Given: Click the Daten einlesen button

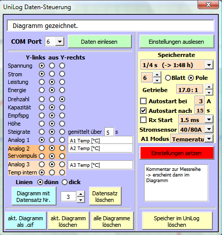Looking at the screenshot, I should pos(100,42).
